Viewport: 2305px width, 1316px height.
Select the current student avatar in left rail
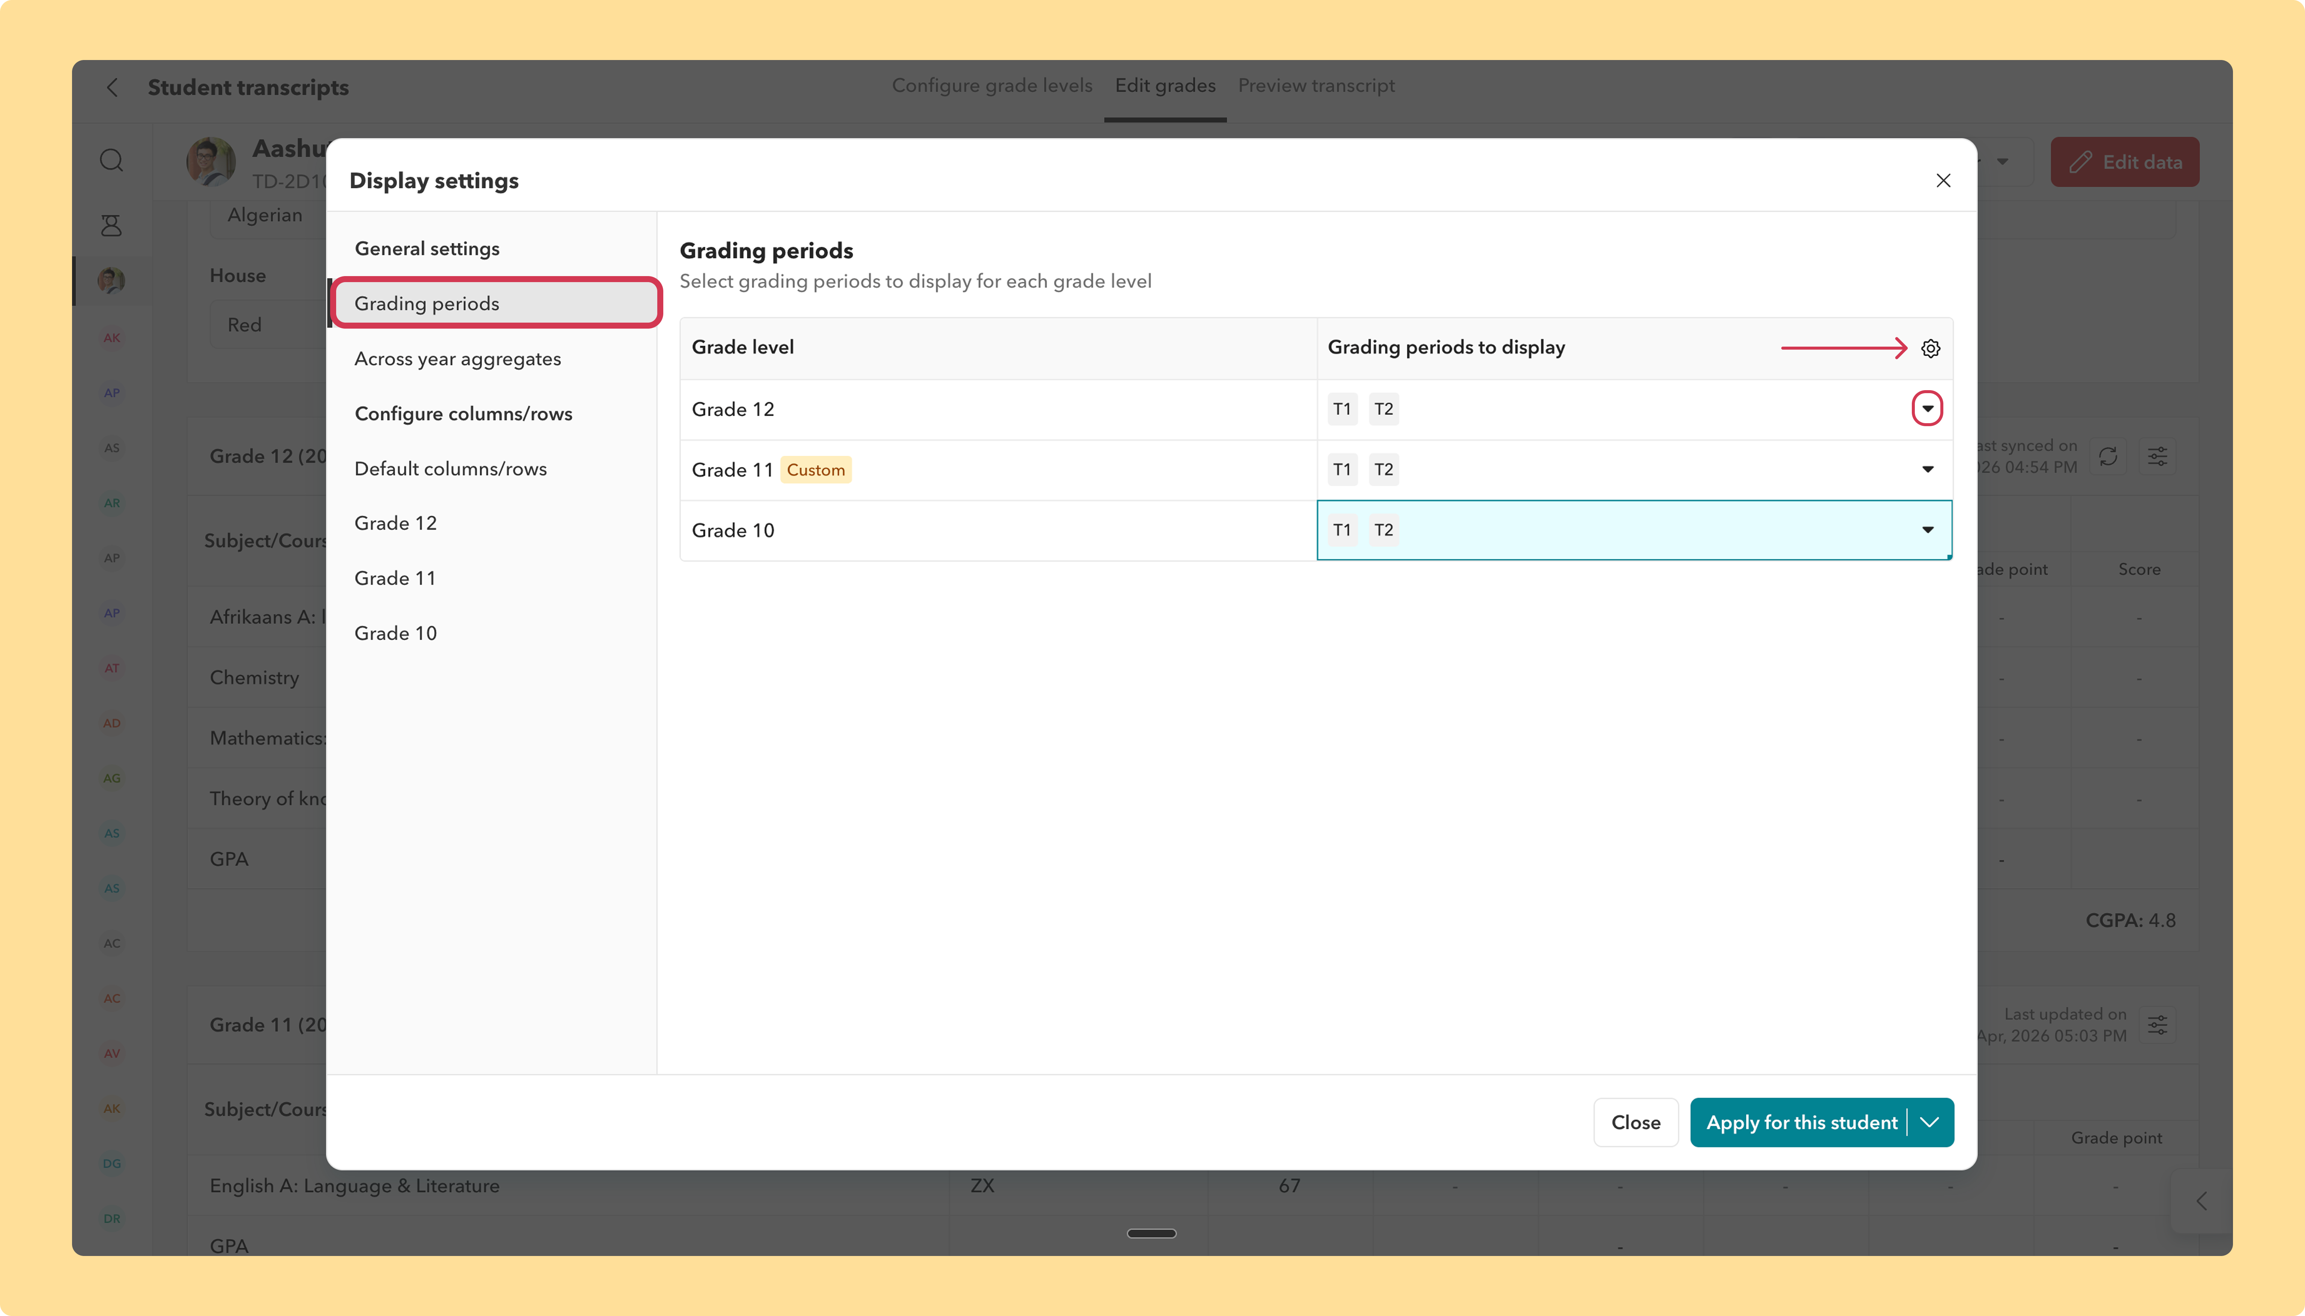pos(111,280)
